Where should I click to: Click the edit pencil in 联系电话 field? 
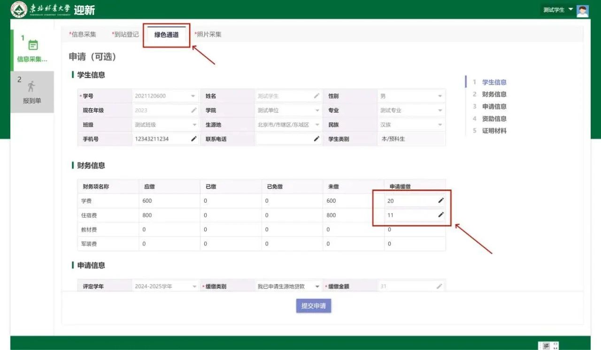point(316,139)
